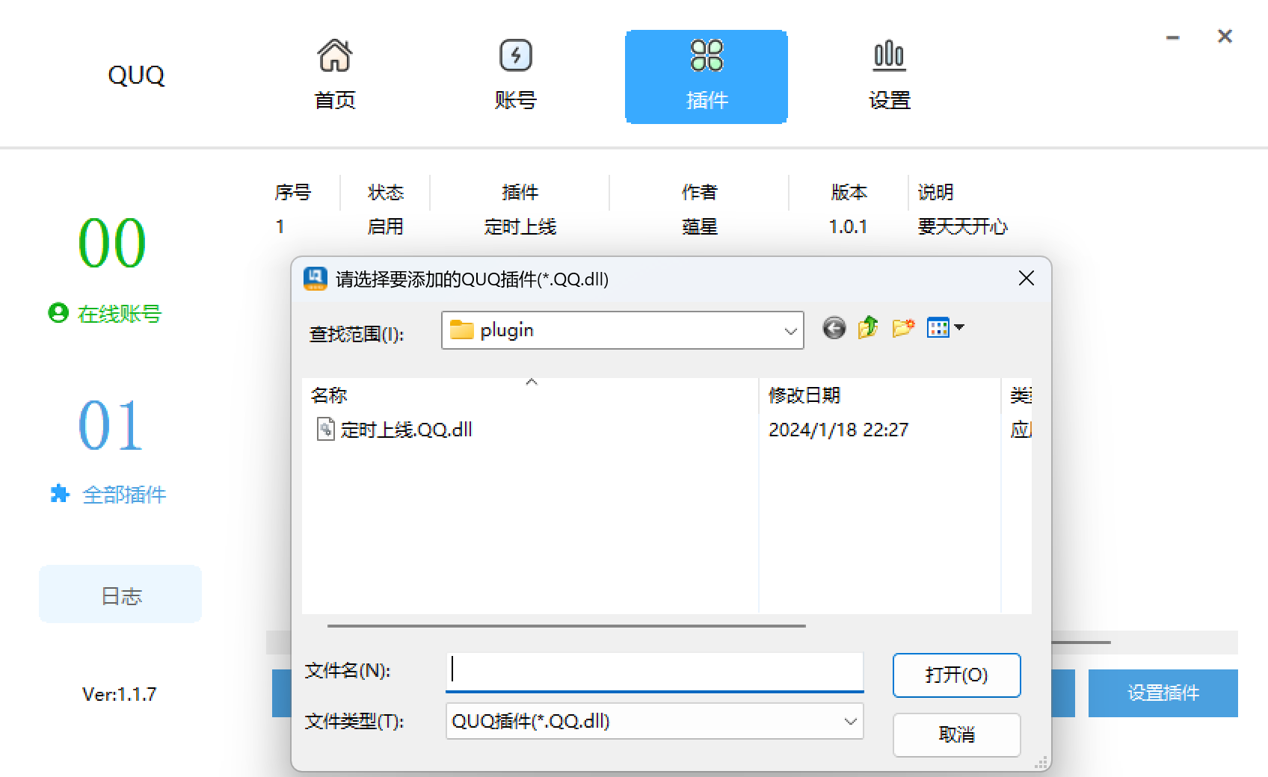Click the 文件名 filename input field
Screen dimensions: 1268x777
(654, 672)
